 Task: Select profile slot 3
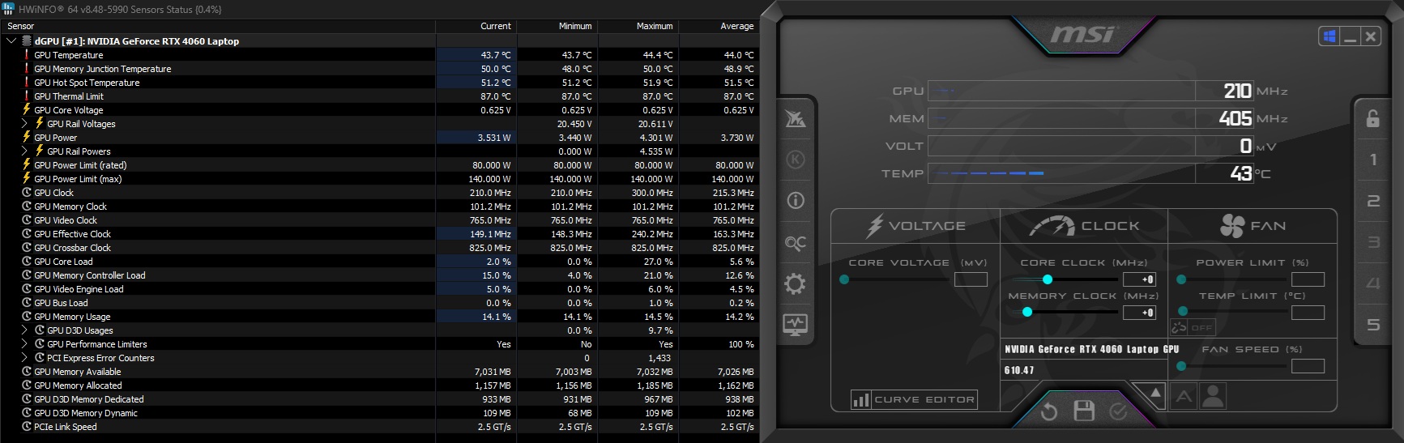[x=1373, y=242]
